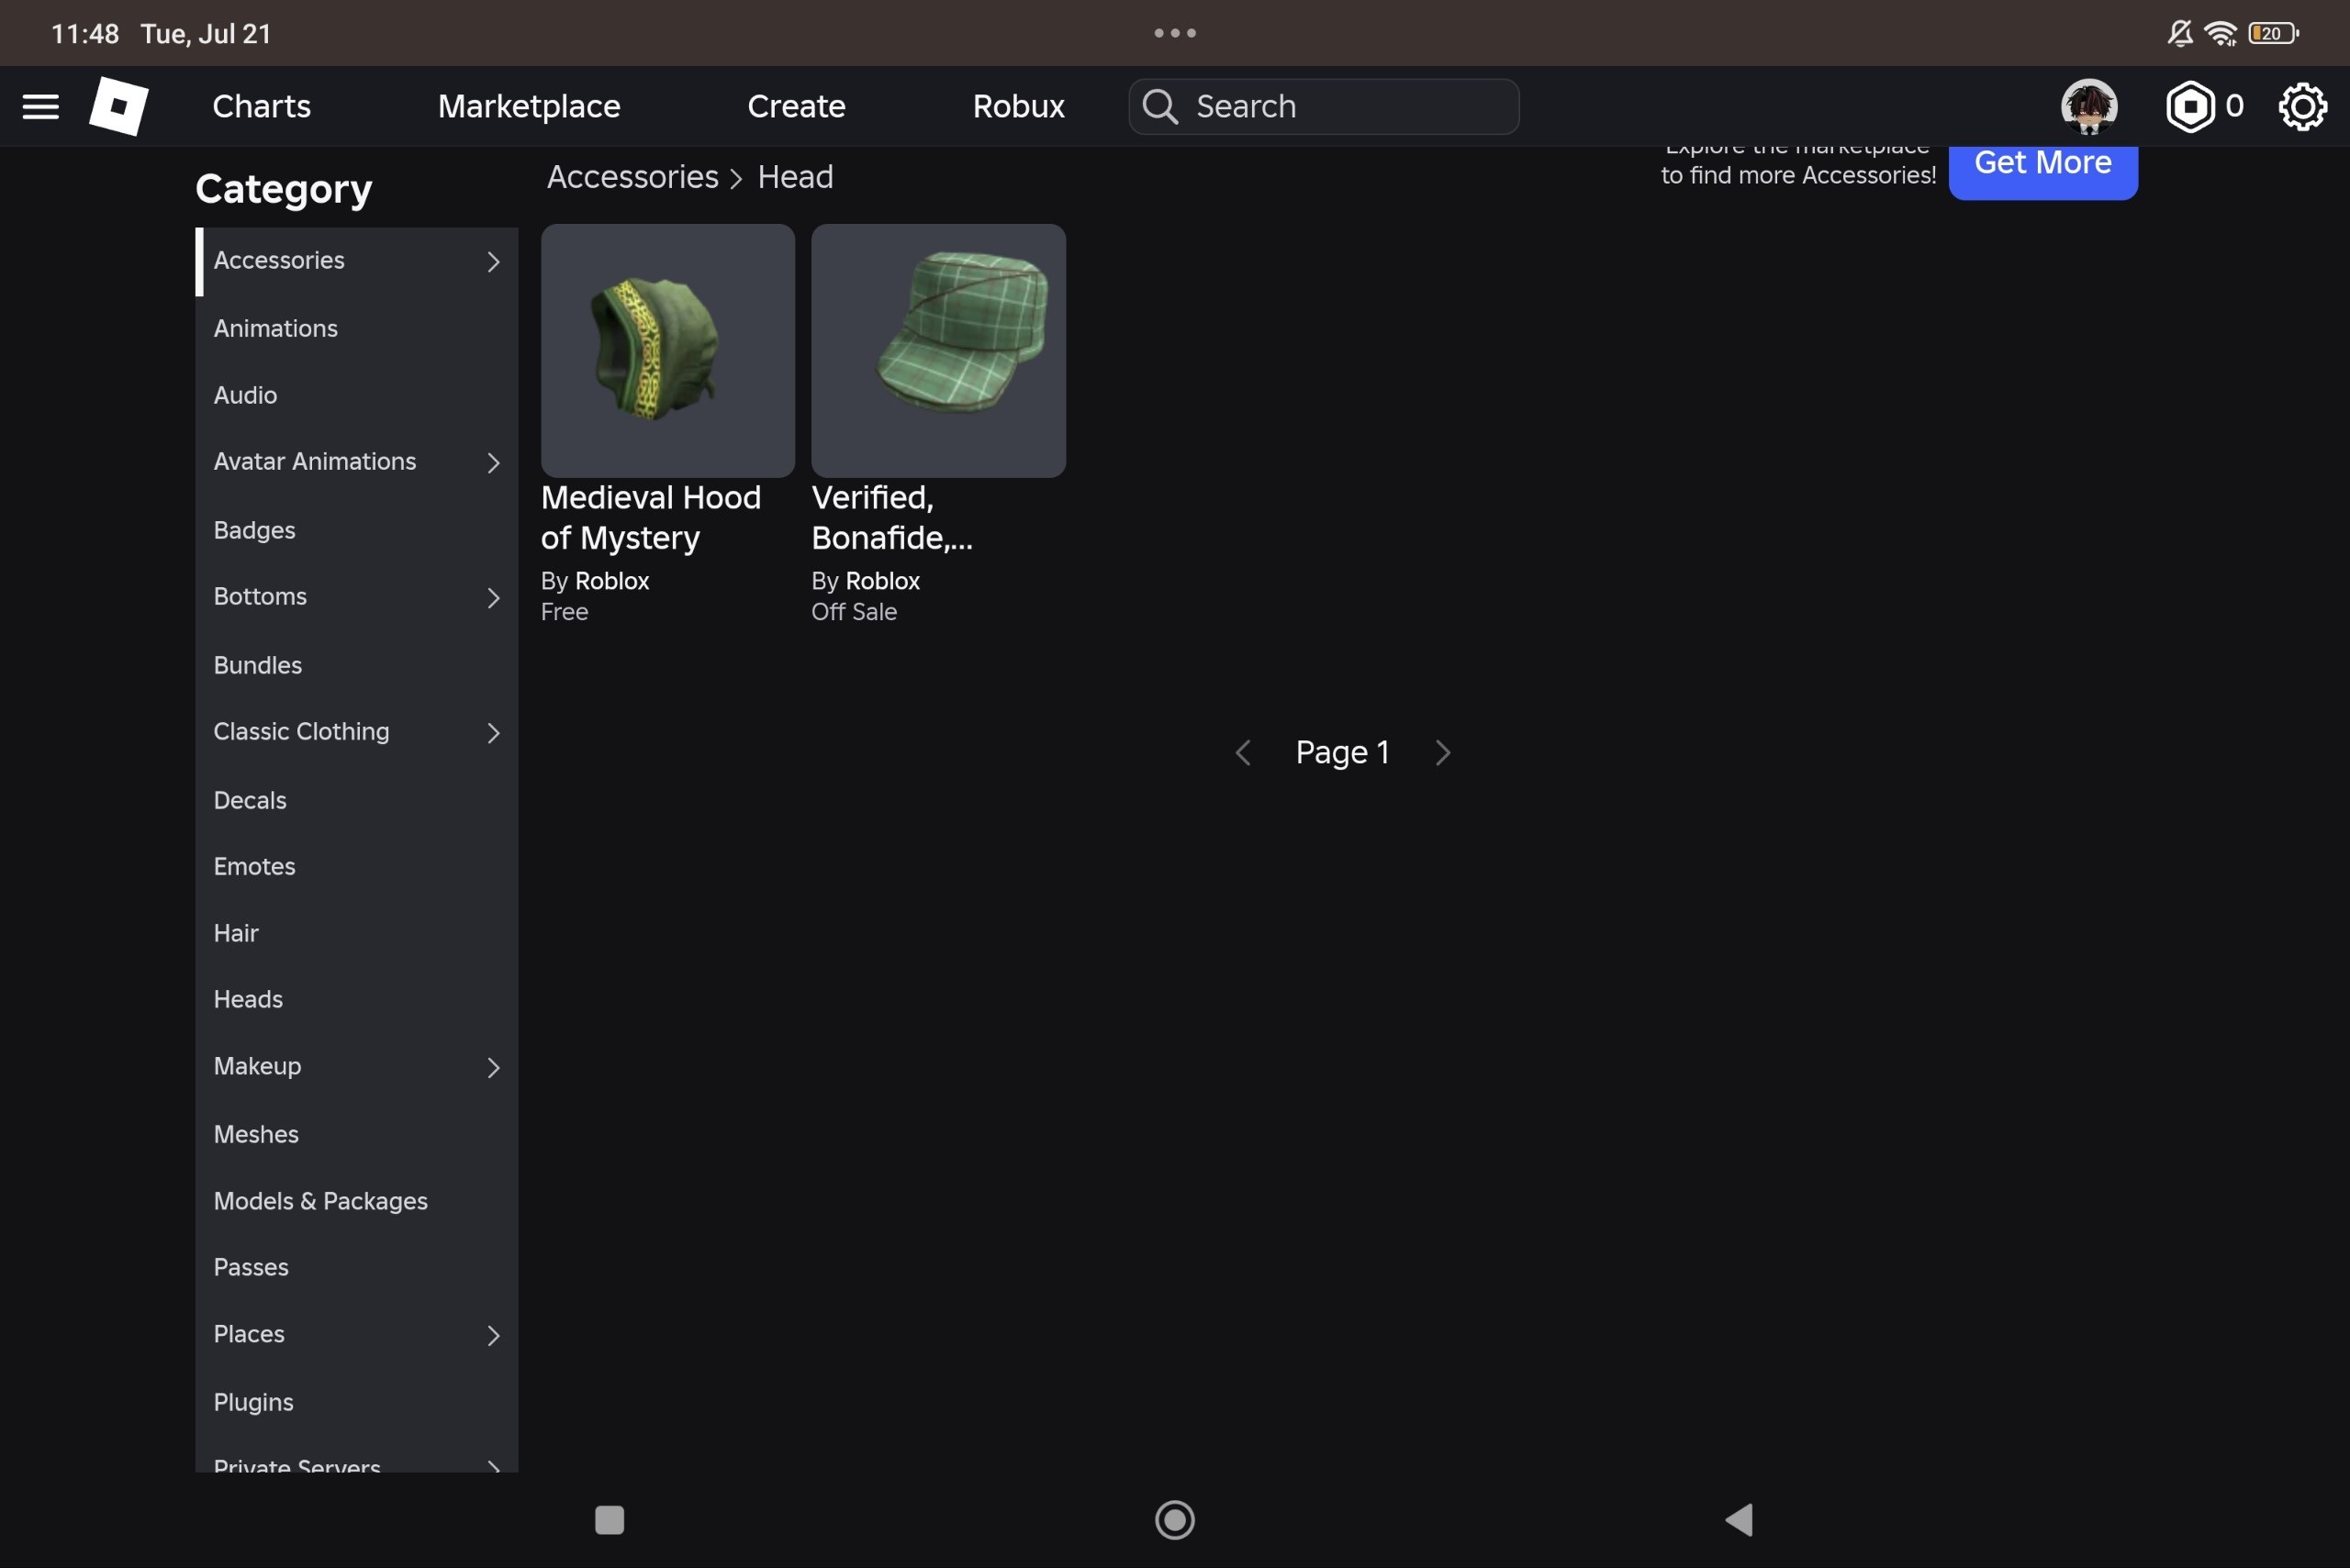Tap the muted notifications bell status icon
The height and width of the screenshot is (1568, 2350).
tap(2180, 33)
